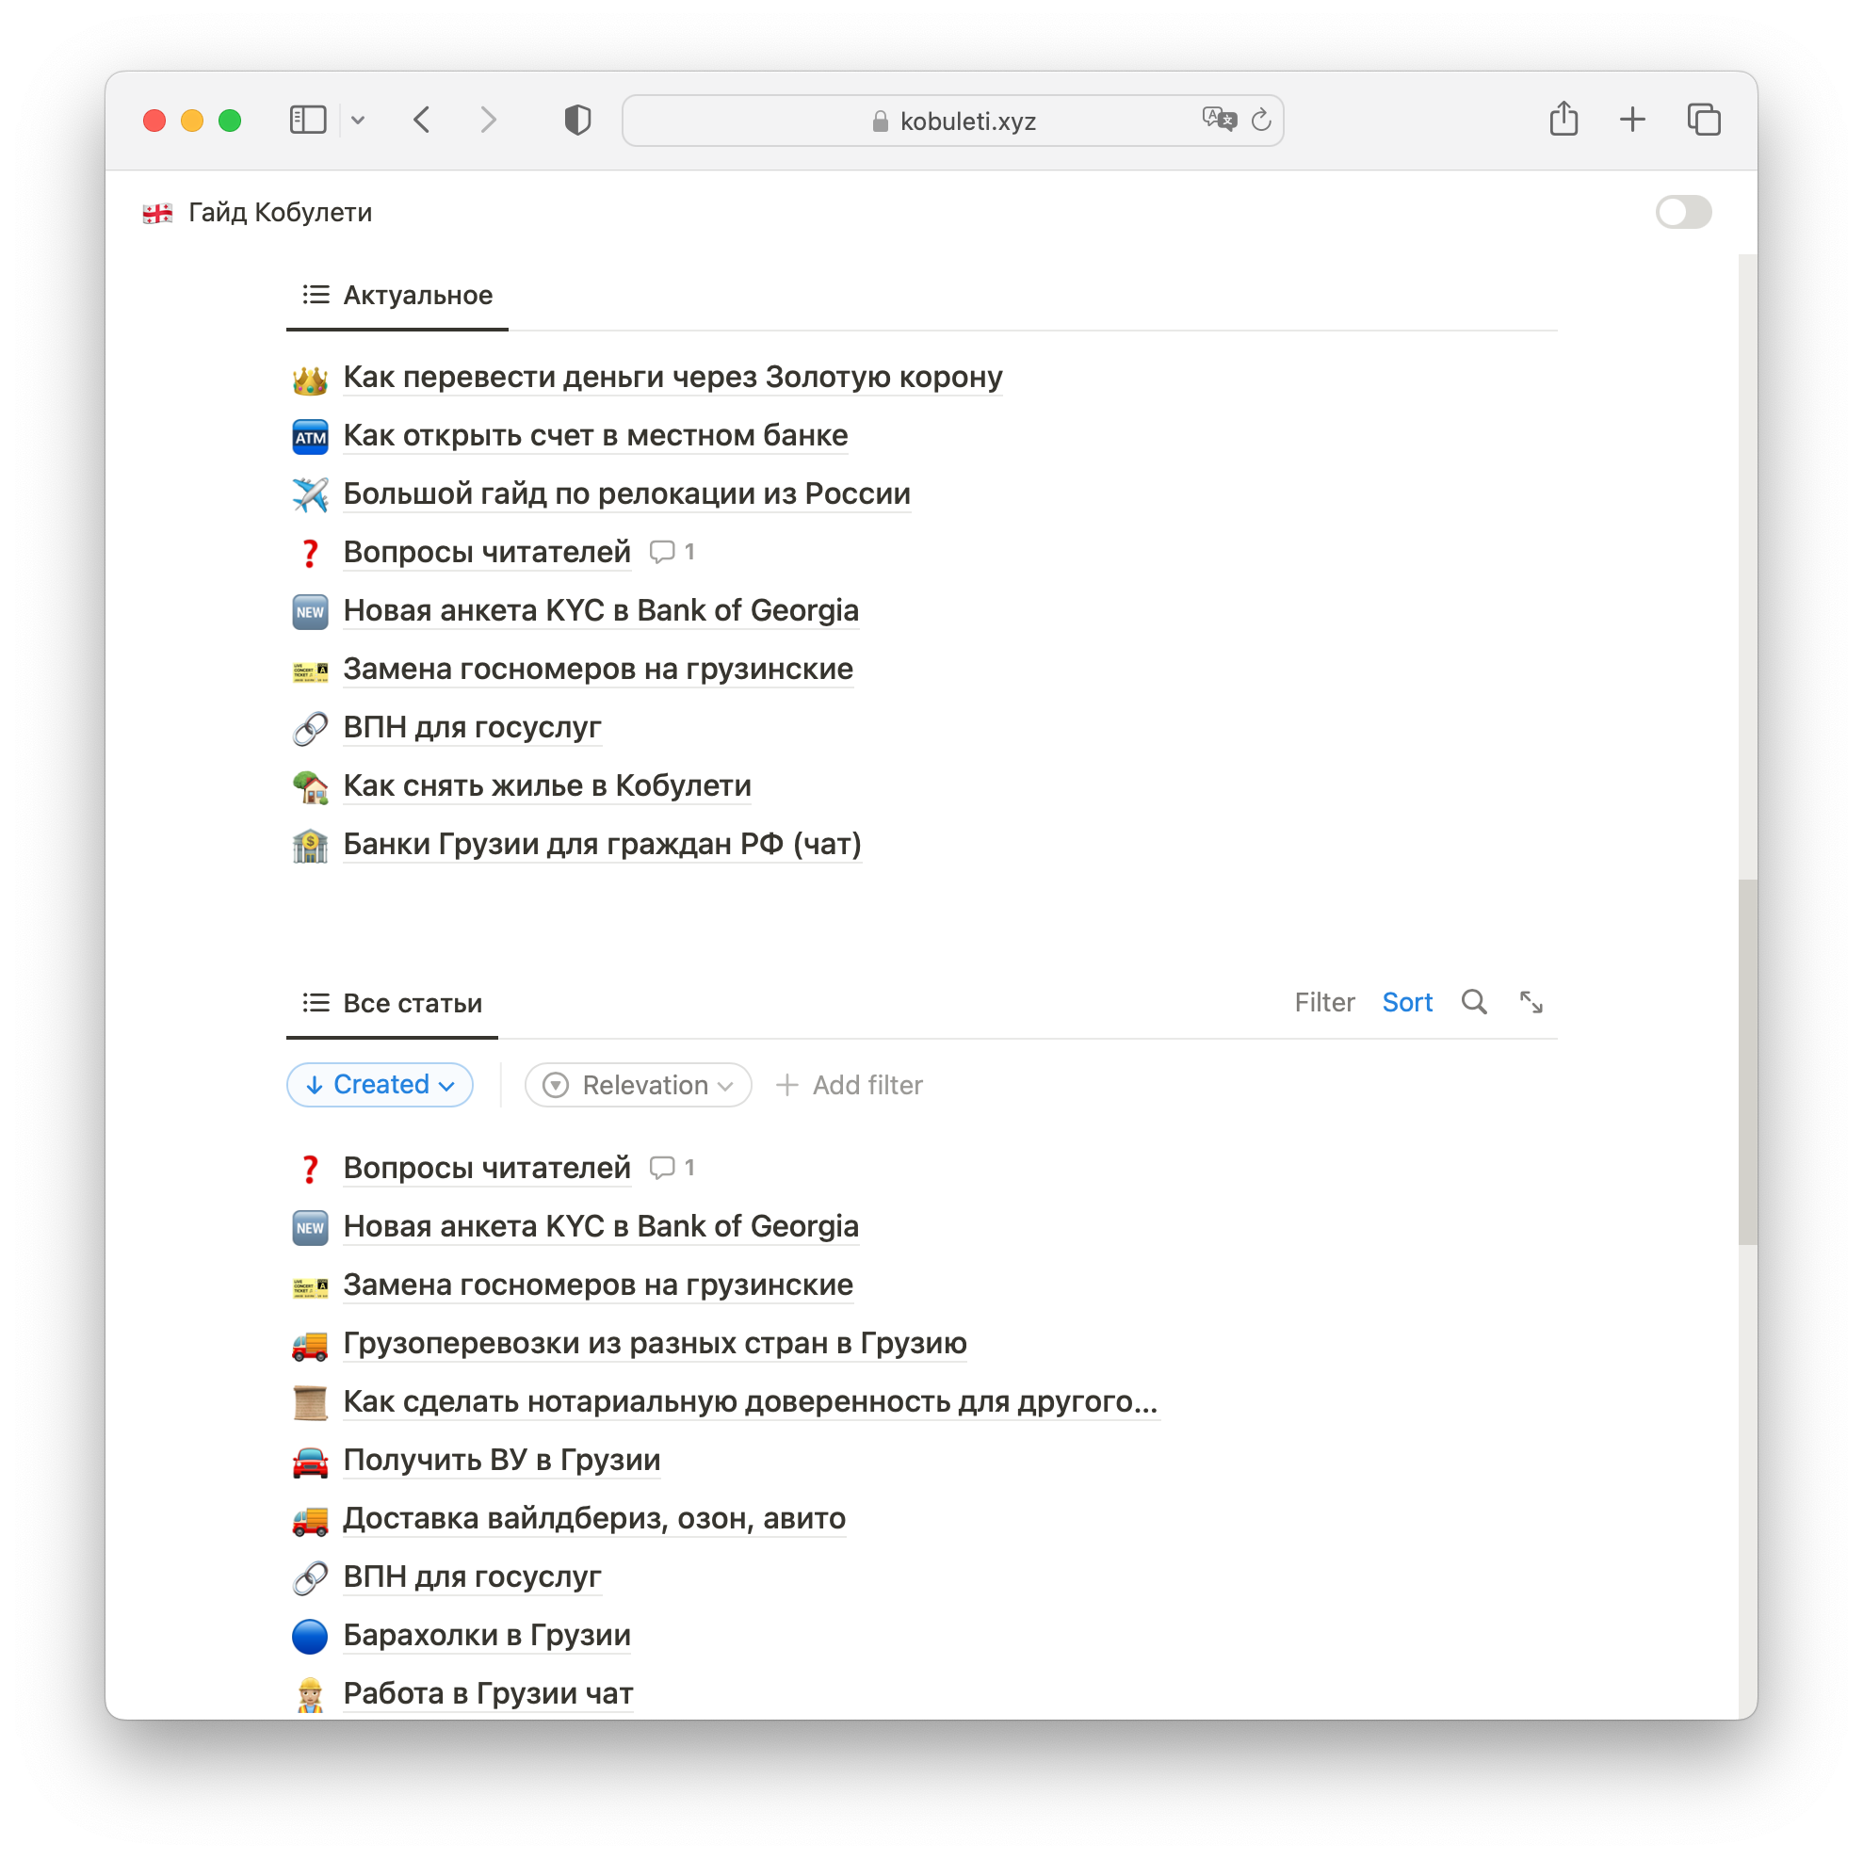The image size is (1863, 1859).
Task: Click the truck icon beside Доставка вайлдбериз
Action: [310, 1522]
